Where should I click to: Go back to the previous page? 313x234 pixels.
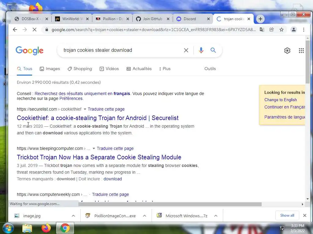pos(15,30)
